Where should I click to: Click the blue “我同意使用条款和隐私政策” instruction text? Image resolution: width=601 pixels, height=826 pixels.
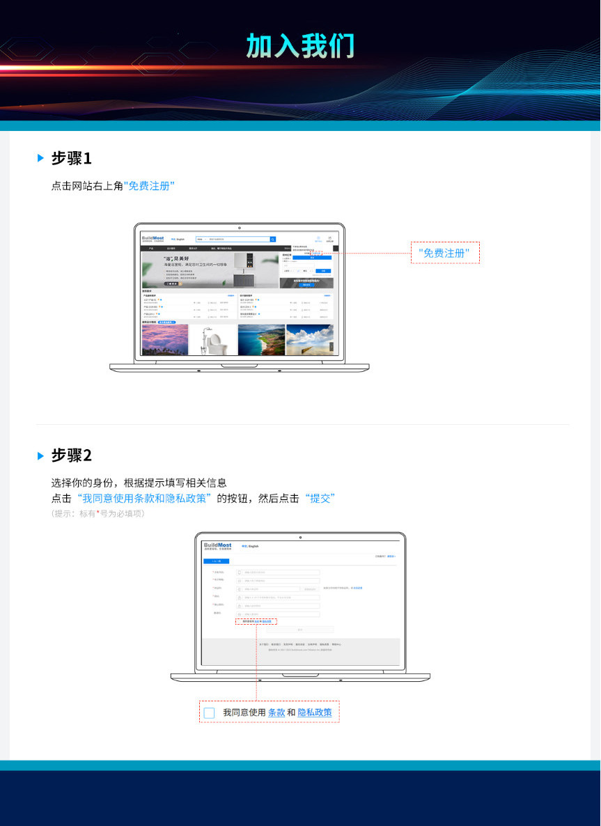[x=144, y=499]
